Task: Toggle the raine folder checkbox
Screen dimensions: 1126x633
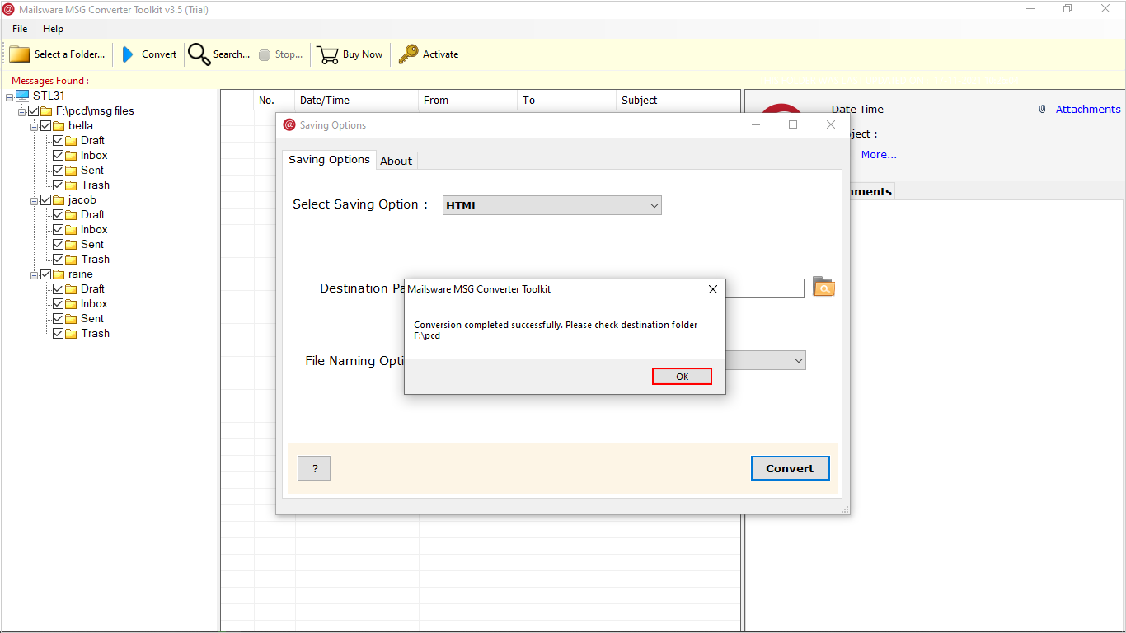Action: (46, 274)
